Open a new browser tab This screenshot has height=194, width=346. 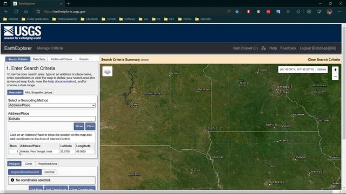point(69,4)
